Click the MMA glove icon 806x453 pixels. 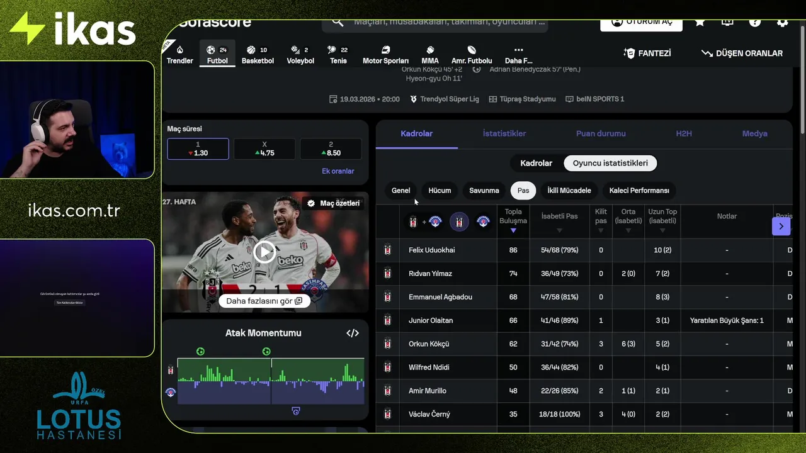click(430, 50)
